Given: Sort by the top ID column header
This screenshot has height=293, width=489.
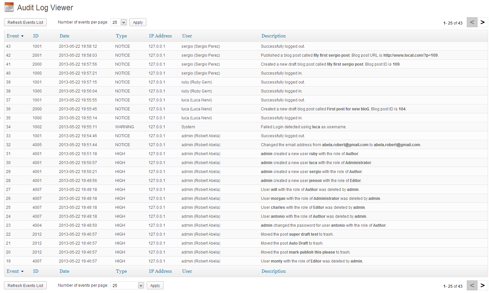Looking at the screenshot, I should pos(36,36).
